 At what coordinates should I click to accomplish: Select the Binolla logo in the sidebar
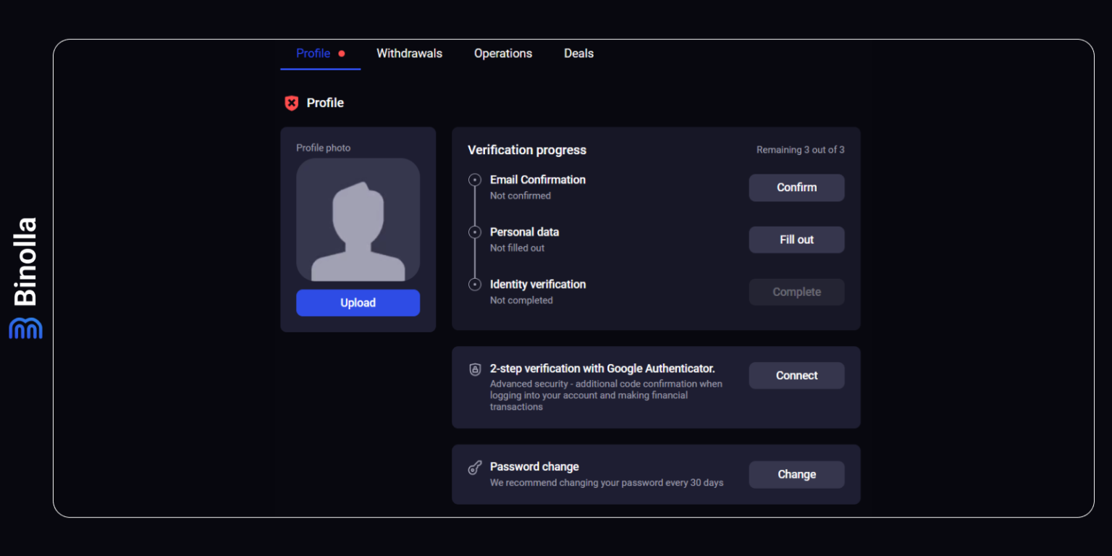(x=26, y=328)
